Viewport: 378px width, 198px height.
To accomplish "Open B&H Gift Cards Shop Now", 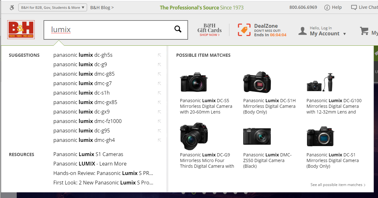I will click(210, 30).
